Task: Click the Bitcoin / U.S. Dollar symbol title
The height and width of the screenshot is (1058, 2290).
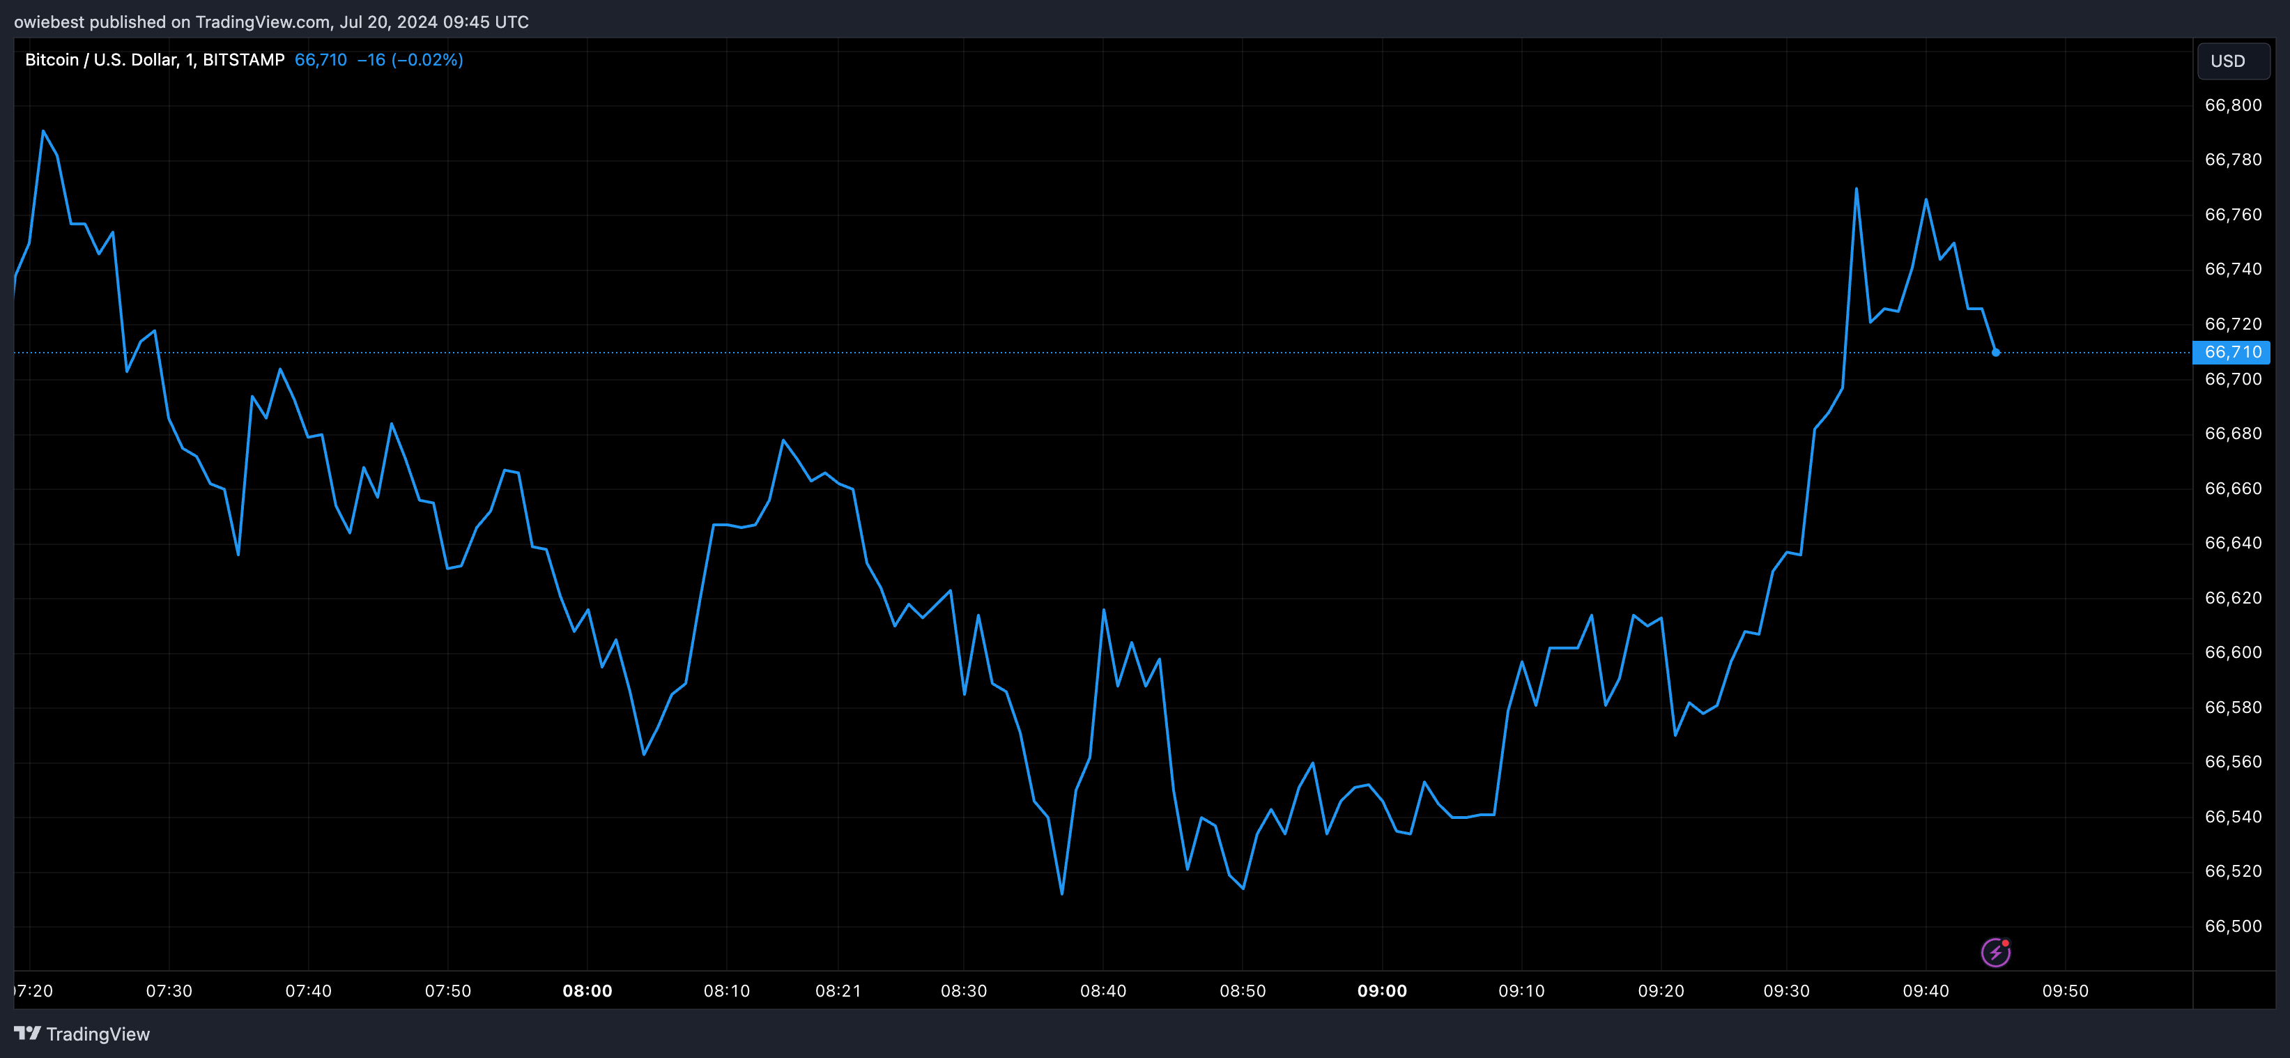Action: coord(155,59)
